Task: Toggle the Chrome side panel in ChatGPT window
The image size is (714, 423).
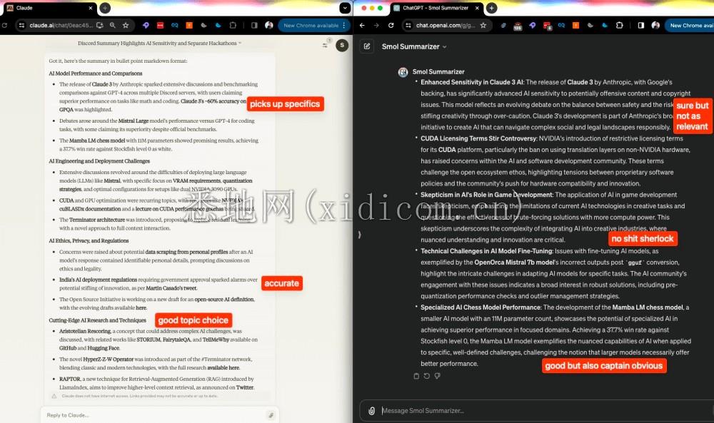Action: tap(640, 25)
